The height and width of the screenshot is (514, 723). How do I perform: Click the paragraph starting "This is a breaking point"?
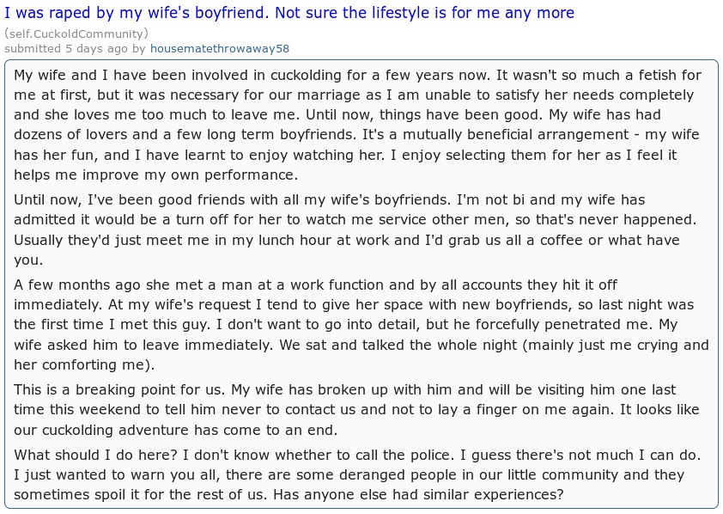tap(356, 409)
